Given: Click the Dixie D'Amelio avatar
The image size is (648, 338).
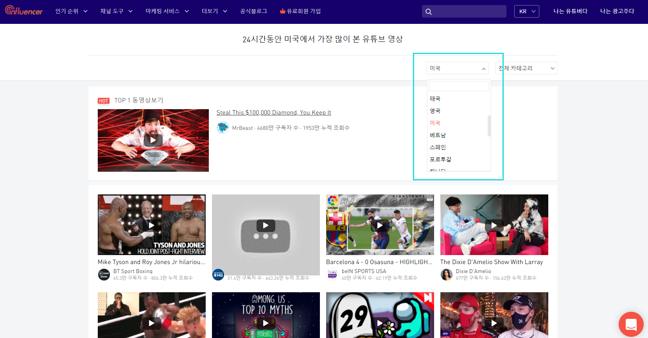Looking at the screenshot, I should [446, 274].
